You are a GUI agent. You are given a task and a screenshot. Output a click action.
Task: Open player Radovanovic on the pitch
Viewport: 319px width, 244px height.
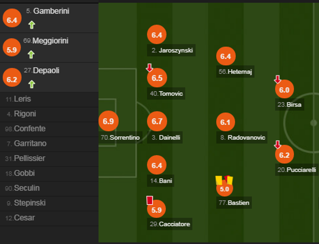tap(243, 137)
